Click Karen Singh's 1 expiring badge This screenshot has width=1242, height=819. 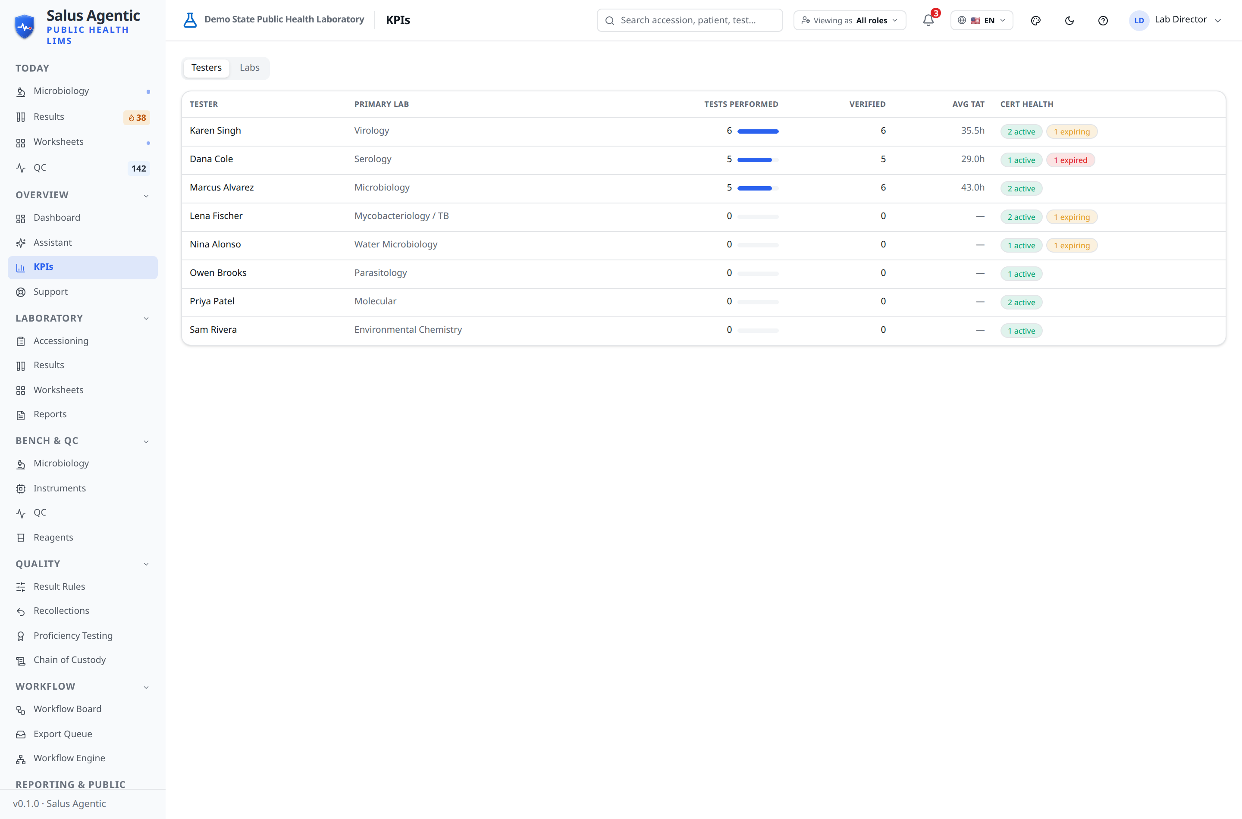click(1072, 131)
